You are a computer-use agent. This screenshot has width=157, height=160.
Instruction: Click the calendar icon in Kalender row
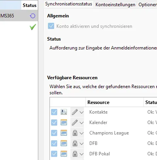tap(64, 123)
